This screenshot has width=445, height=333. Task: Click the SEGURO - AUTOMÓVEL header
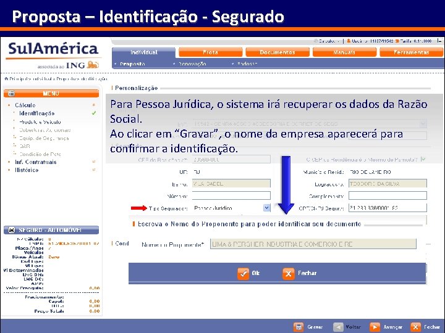coord(51,230)
